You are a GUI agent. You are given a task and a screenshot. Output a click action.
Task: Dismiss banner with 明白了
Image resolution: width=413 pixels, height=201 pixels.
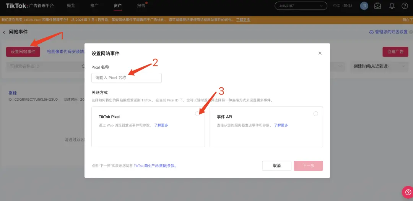408,20
